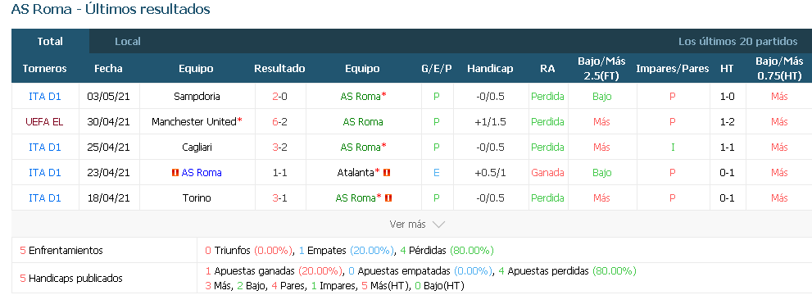Click the blue AS Roma home team link
Viewport: 812px width, 295px height.
[x=202, y=172]
